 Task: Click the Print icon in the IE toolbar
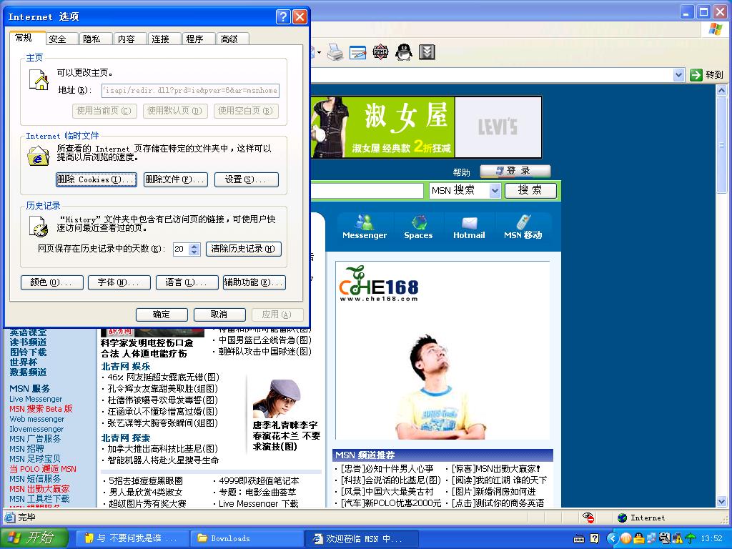[335, 51]
